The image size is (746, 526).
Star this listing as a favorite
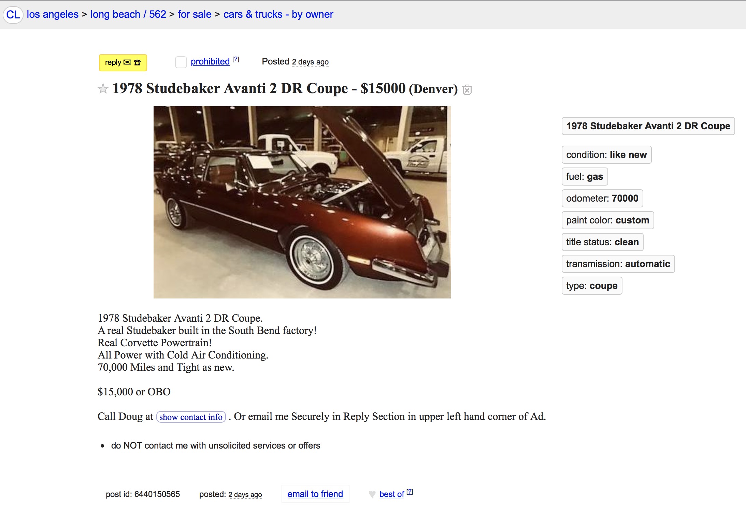click(x=103, y=89)
